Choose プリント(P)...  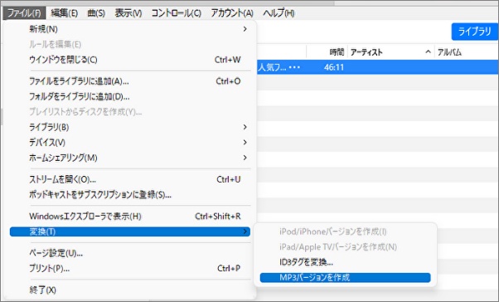(x=130, y=269)
